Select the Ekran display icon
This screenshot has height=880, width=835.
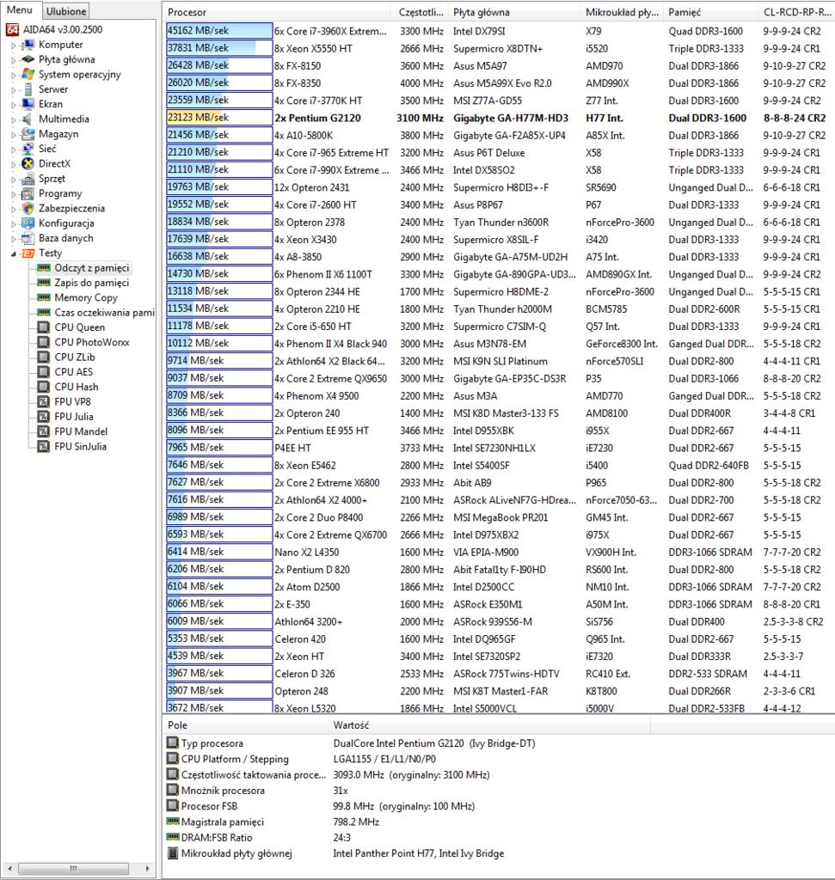point(28,104)
